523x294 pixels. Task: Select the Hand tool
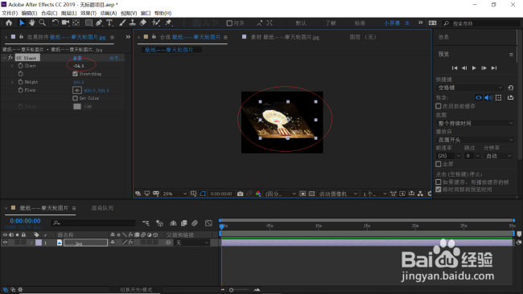31,22
